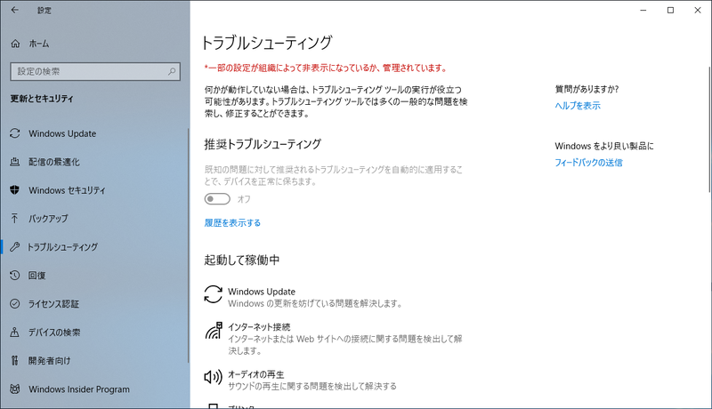Click the back arrow icon

click(x=15, y=10)
